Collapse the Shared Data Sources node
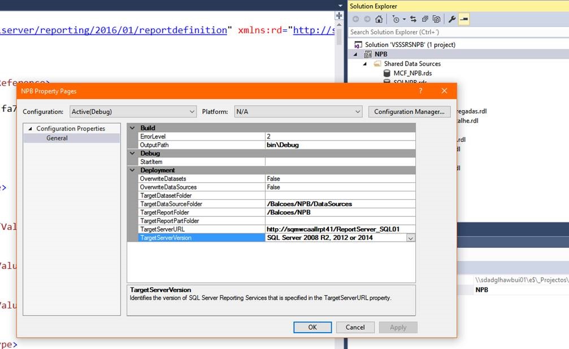This screenshot has height=349, width=569. coord(365,63)
